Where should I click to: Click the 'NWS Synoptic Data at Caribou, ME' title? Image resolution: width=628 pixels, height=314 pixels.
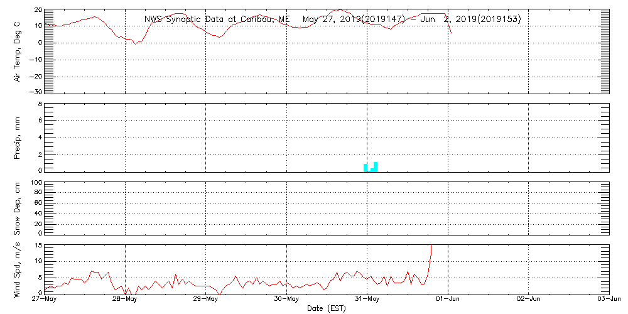tap(217, 19)
